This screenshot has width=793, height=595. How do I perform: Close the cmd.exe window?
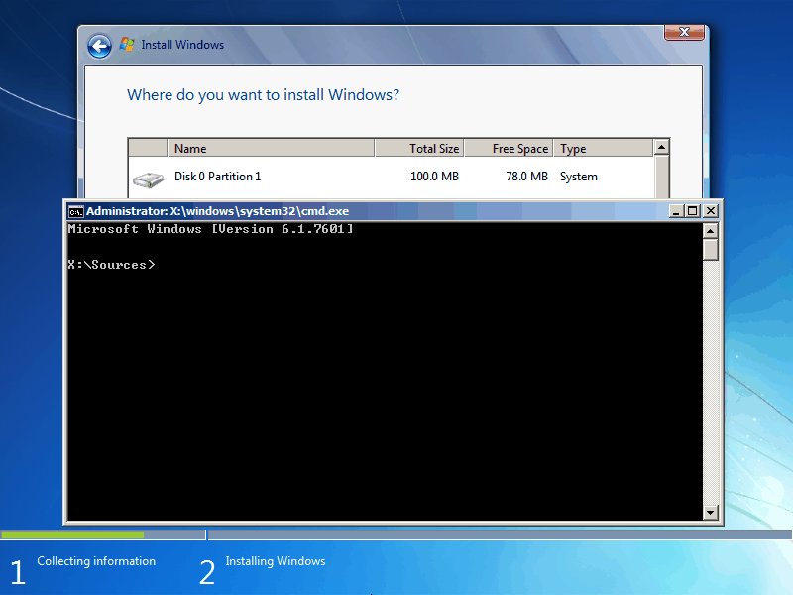711,211
